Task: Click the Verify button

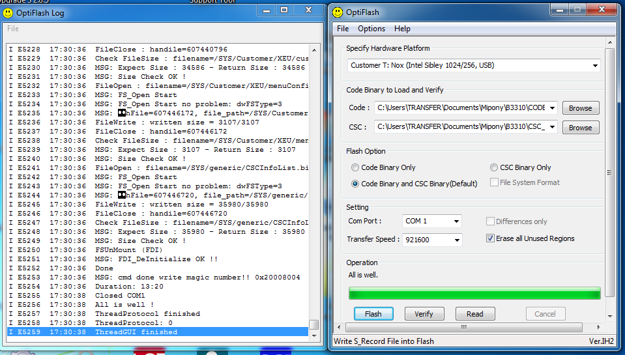Action: pos(424,314)
